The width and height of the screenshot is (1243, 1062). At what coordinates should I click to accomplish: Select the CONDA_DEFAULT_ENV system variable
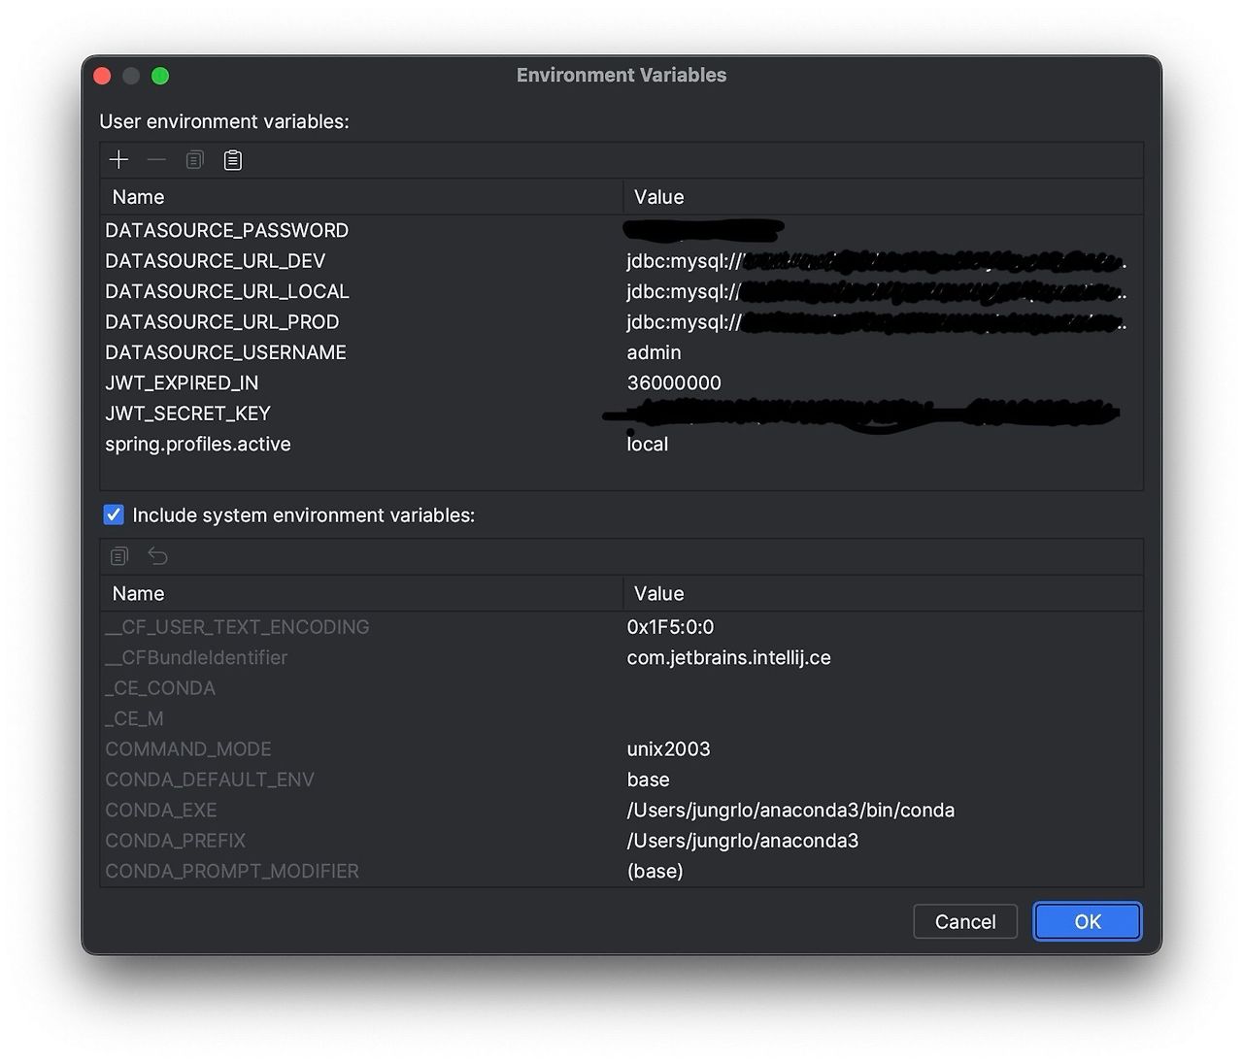tap(210, 780)
